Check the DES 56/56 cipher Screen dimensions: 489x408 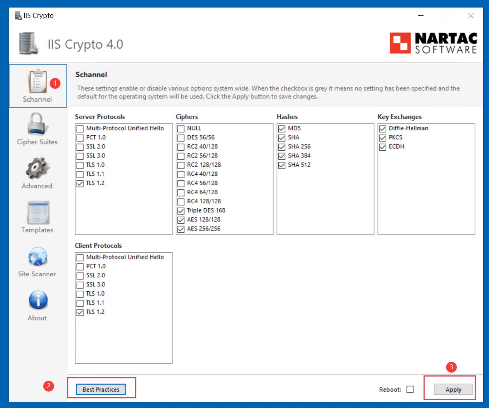point(181,138)
